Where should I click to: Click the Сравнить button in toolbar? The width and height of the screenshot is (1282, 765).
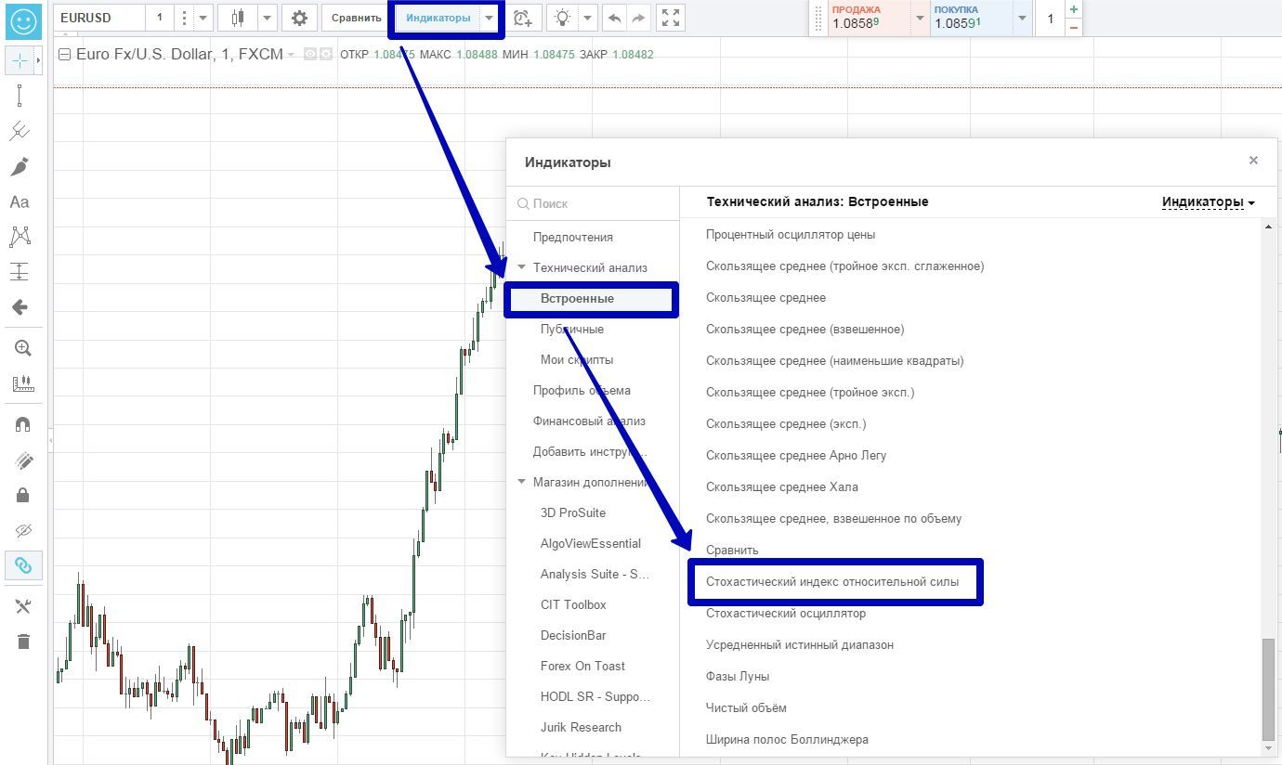pyautogui.click(x=357, y=18)
